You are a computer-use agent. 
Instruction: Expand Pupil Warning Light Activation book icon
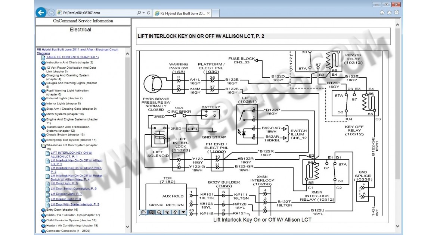(x=43, y=91)
